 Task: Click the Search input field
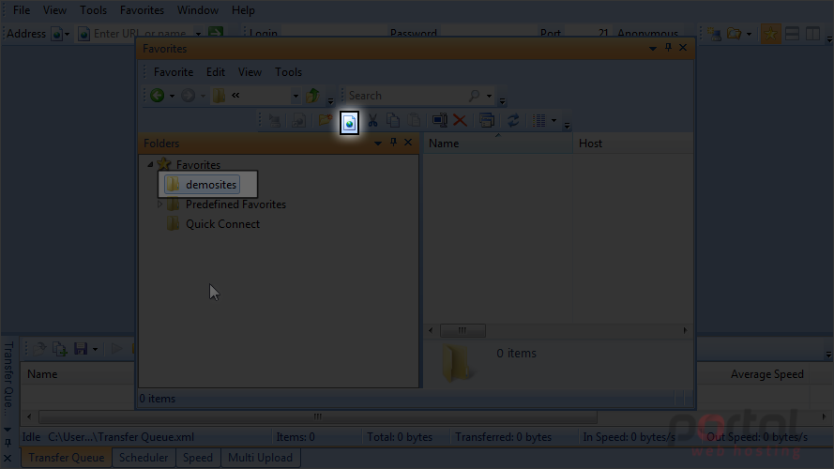click(407, 95)
